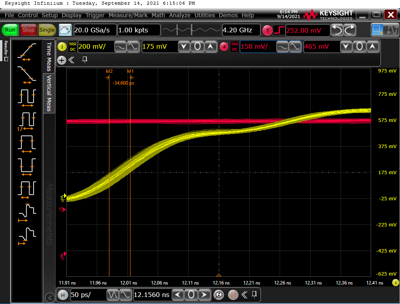Switch to the Vertical Meas tab
Screen dimensions: 400x304
[x=49, y=93]
